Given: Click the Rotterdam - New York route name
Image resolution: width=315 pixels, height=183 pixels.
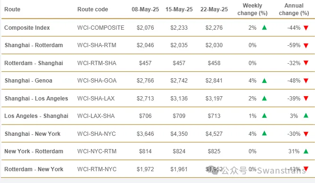Looking at the screenshot, I should pyautogui.click(x=34, y=169).
